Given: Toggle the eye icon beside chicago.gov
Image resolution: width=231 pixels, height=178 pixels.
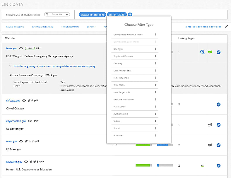Looking at the screenshot, I should pos(24,101).
